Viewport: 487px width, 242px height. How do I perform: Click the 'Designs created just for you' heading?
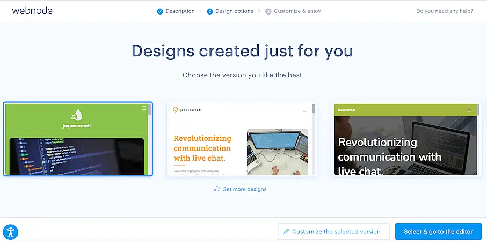(242, 51)
